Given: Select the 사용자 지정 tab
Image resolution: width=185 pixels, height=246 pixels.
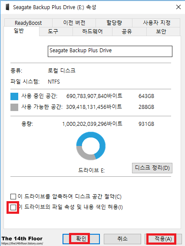Looking at the screenshot, I should 156,23.
